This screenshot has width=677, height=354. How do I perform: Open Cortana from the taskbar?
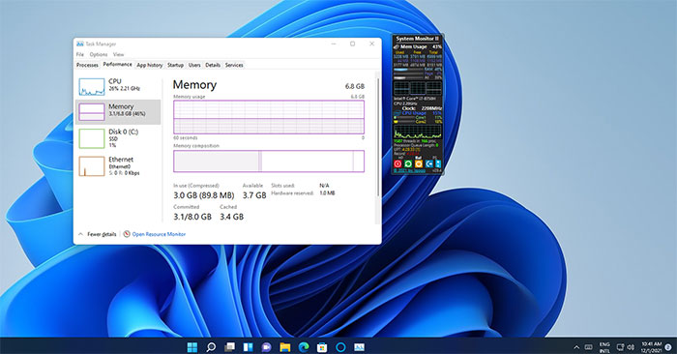(x=340, y=346)
